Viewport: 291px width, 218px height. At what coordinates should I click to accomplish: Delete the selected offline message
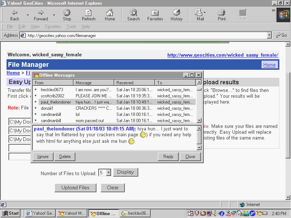point(65,157)
